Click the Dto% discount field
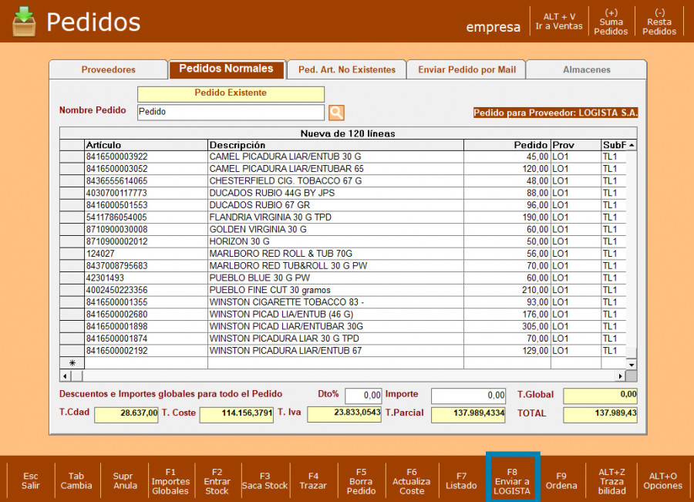The image size is (694, 502). [x=363, y=396]
